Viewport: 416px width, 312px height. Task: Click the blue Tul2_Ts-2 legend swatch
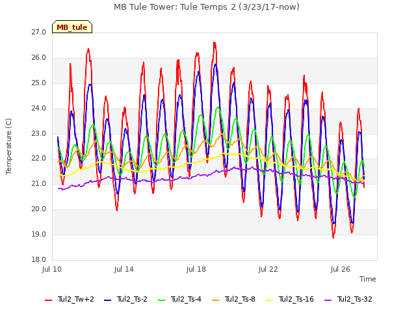107,300
